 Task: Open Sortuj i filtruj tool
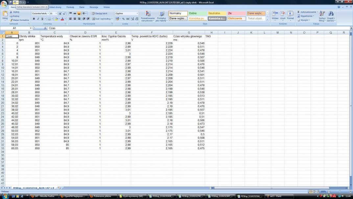[322, 16]
